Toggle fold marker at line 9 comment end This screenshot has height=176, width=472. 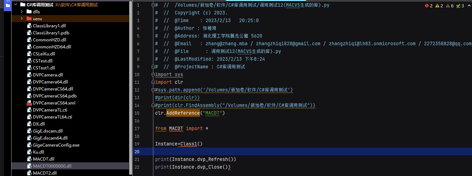(x=153, y=67)
